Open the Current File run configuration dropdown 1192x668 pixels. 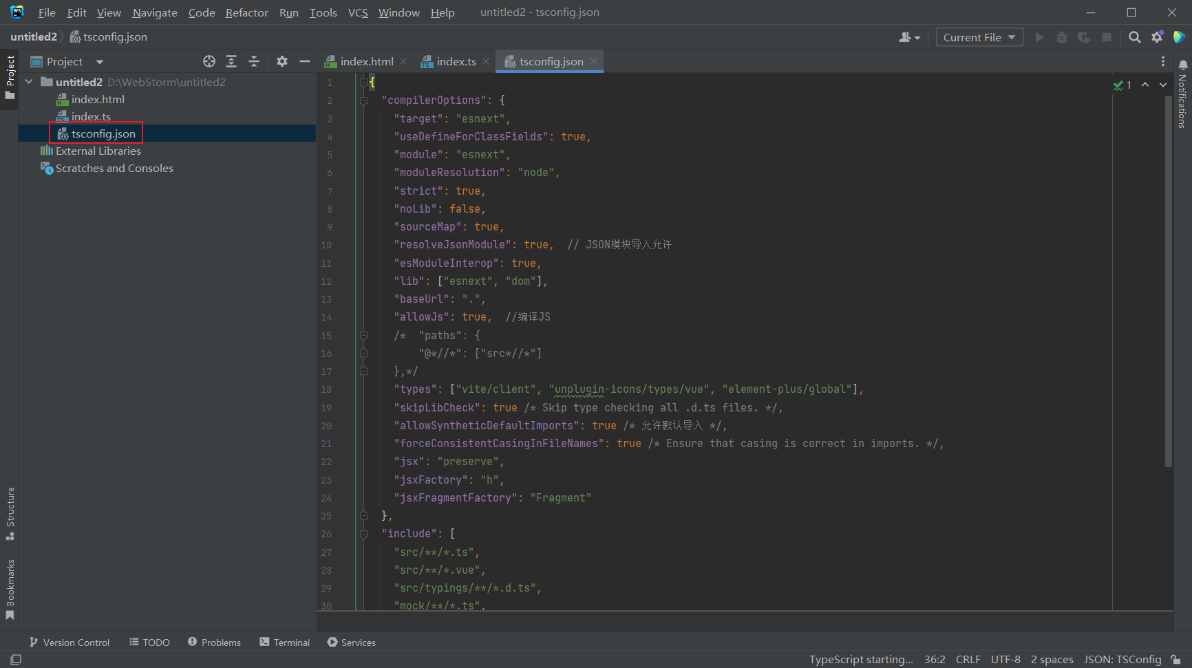click(979, 36)
